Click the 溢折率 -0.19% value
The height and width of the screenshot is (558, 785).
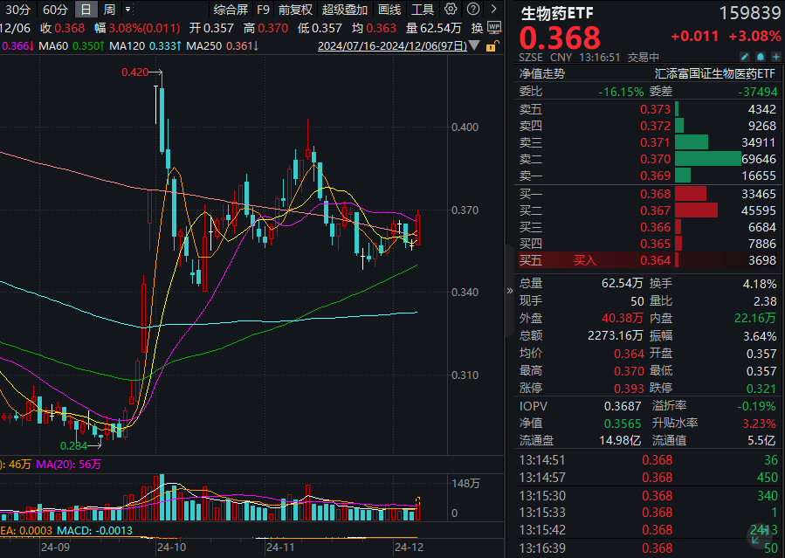coord(756,406)
